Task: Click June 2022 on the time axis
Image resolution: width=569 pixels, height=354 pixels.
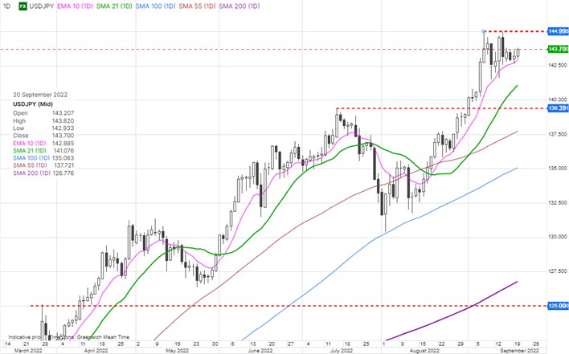Action: pyautogui.click(x=261, y=350)
